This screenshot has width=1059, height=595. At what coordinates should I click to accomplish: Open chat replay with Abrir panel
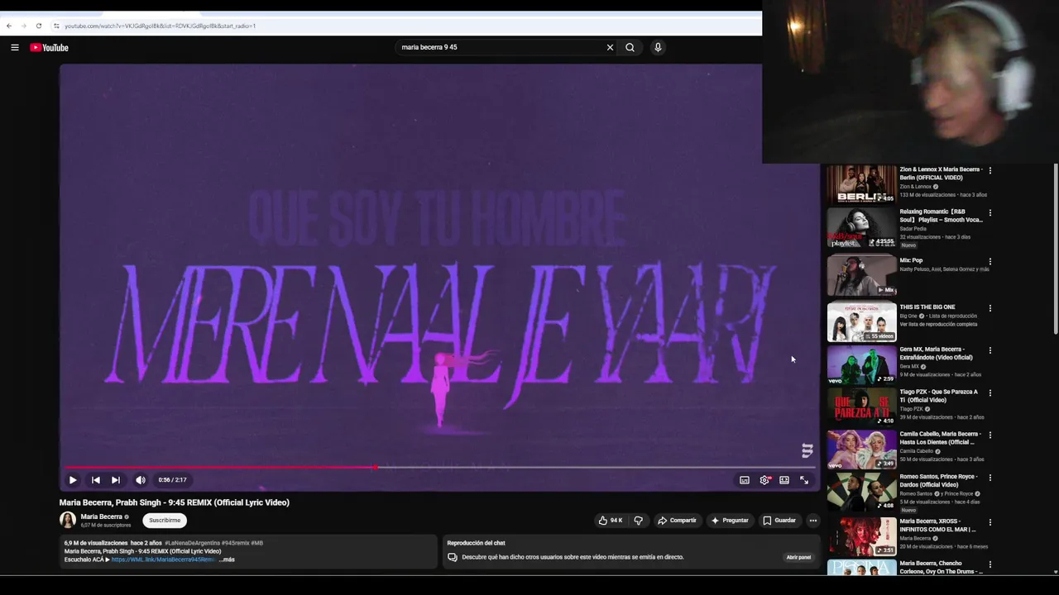click(798, 557)
